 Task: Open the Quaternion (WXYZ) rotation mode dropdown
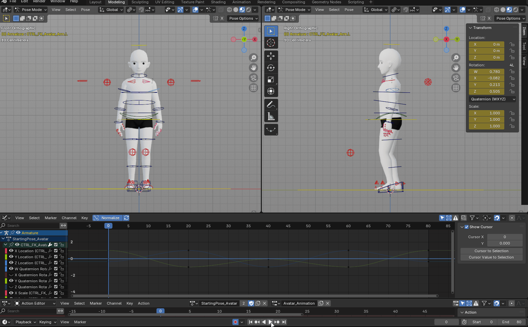493,99
